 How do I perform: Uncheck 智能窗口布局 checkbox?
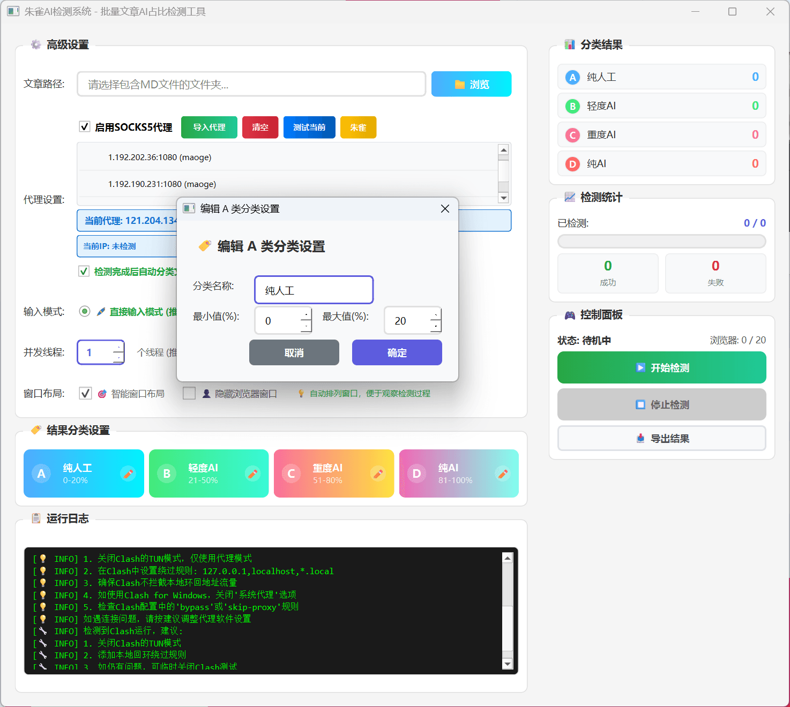pyautogui.click(x=85, y=394)
